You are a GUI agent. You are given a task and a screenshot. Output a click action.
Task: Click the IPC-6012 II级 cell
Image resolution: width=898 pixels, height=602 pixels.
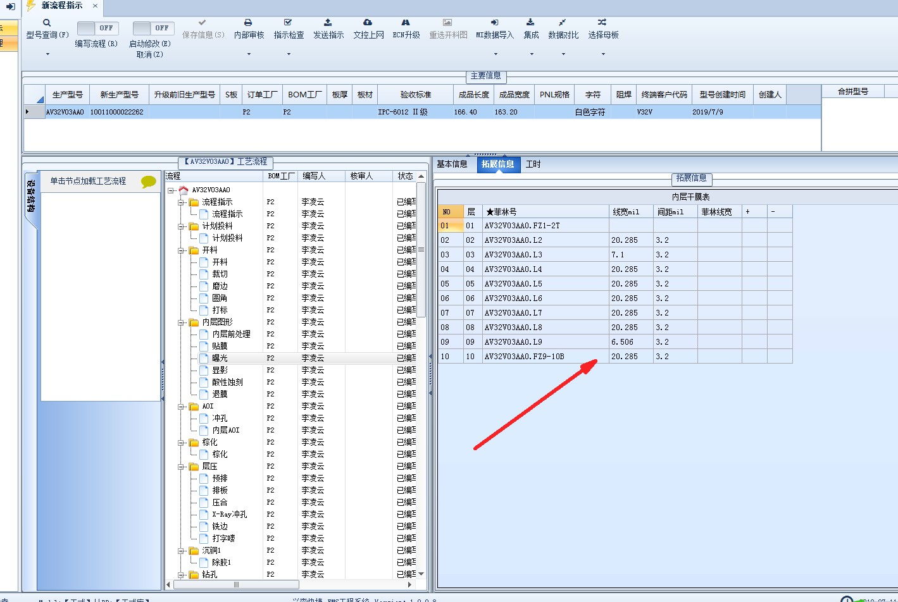click(416, 112)
